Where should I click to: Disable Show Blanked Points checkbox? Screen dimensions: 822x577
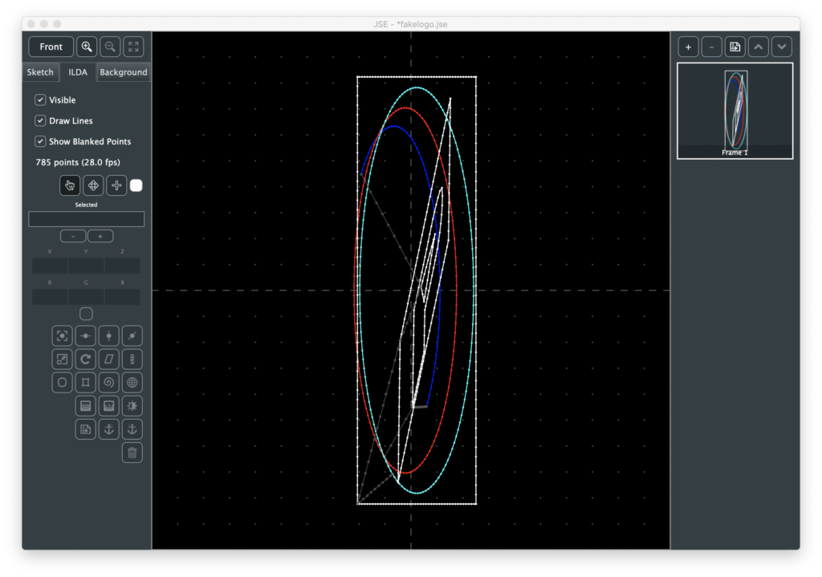40,141
